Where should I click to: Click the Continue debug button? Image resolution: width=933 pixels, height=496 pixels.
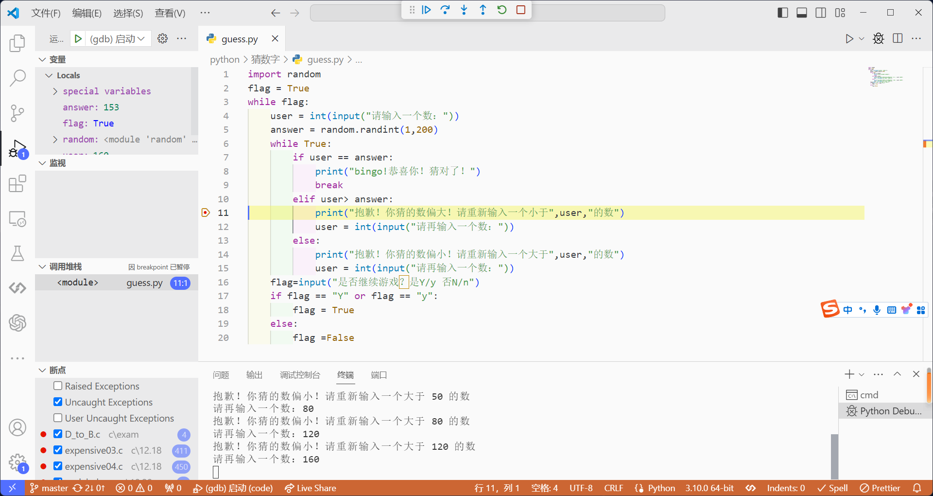(426, 10)
